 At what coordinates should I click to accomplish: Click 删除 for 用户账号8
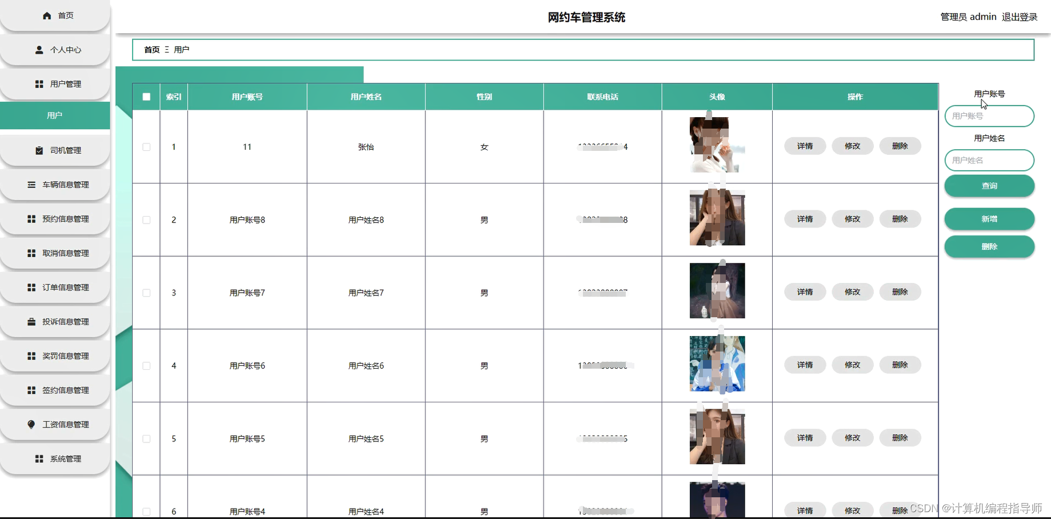click(x=900, y=219)
